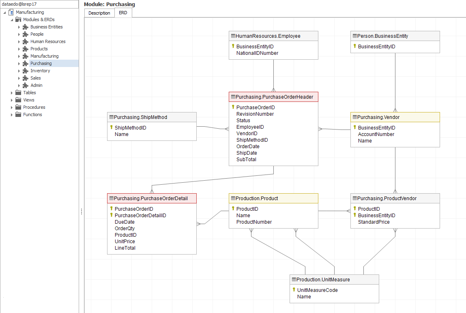This screenshot has width=466, height=313.
Task: Click the Sales module puzzle icon
Action: click(x=25, y=78)
